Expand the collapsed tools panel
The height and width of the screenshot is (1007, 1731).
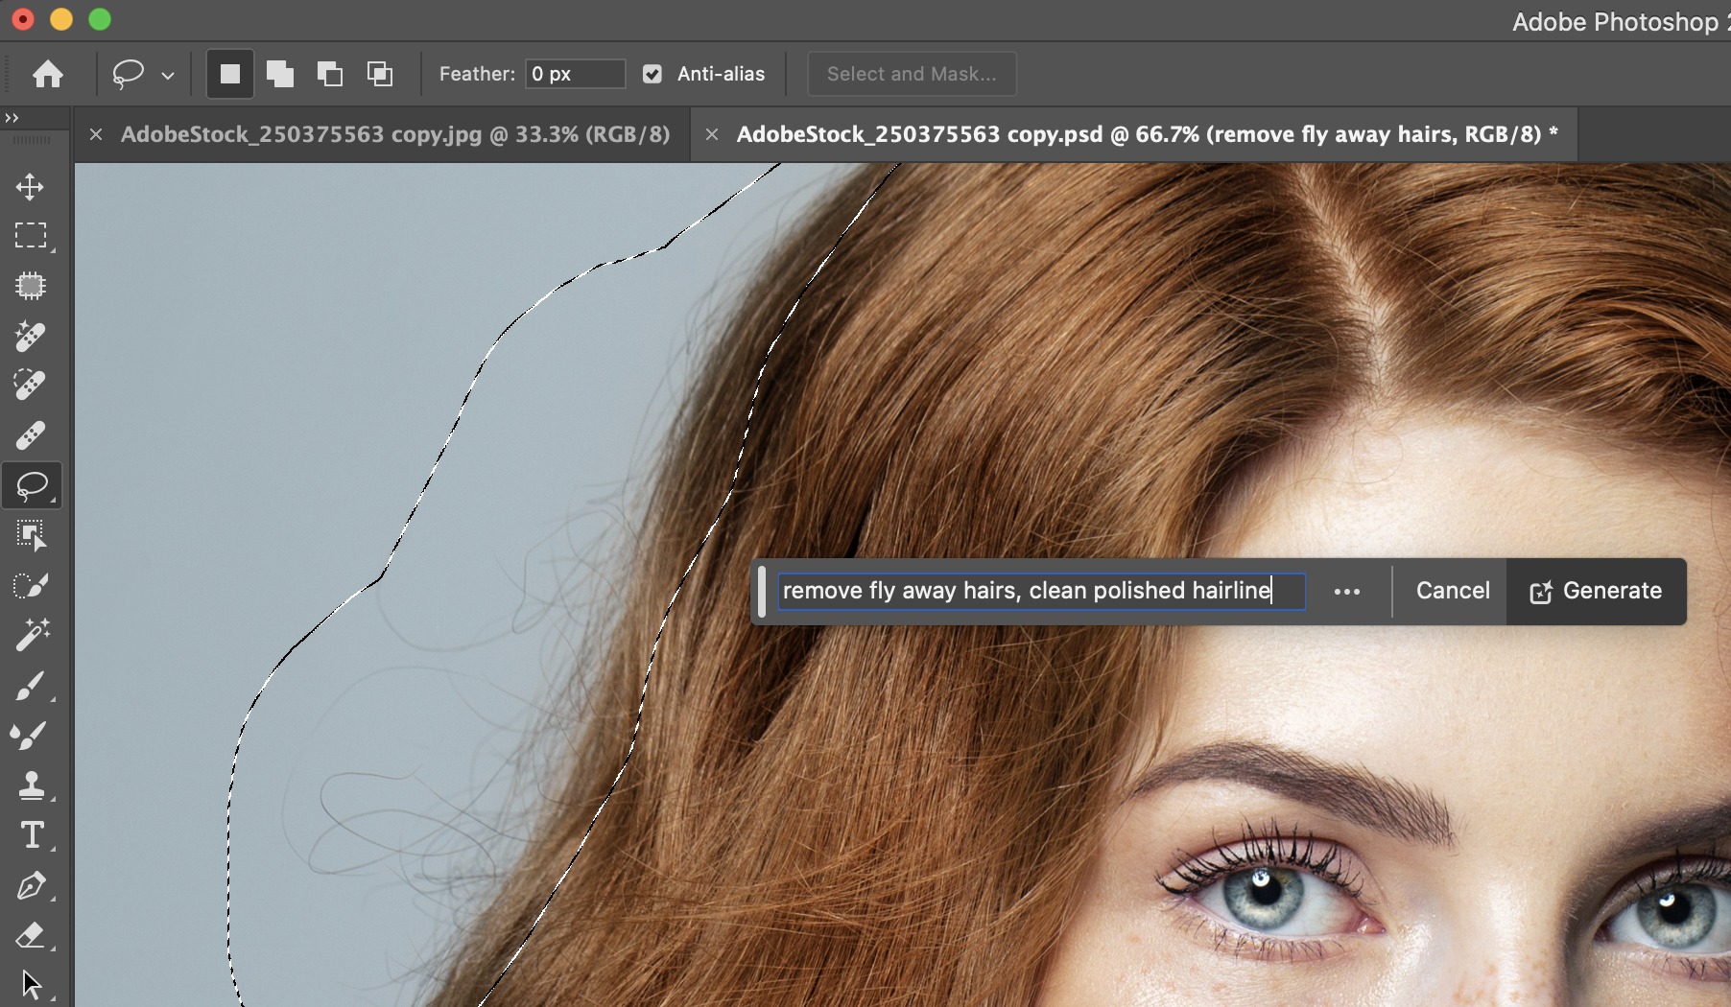[x=12, y=118]
